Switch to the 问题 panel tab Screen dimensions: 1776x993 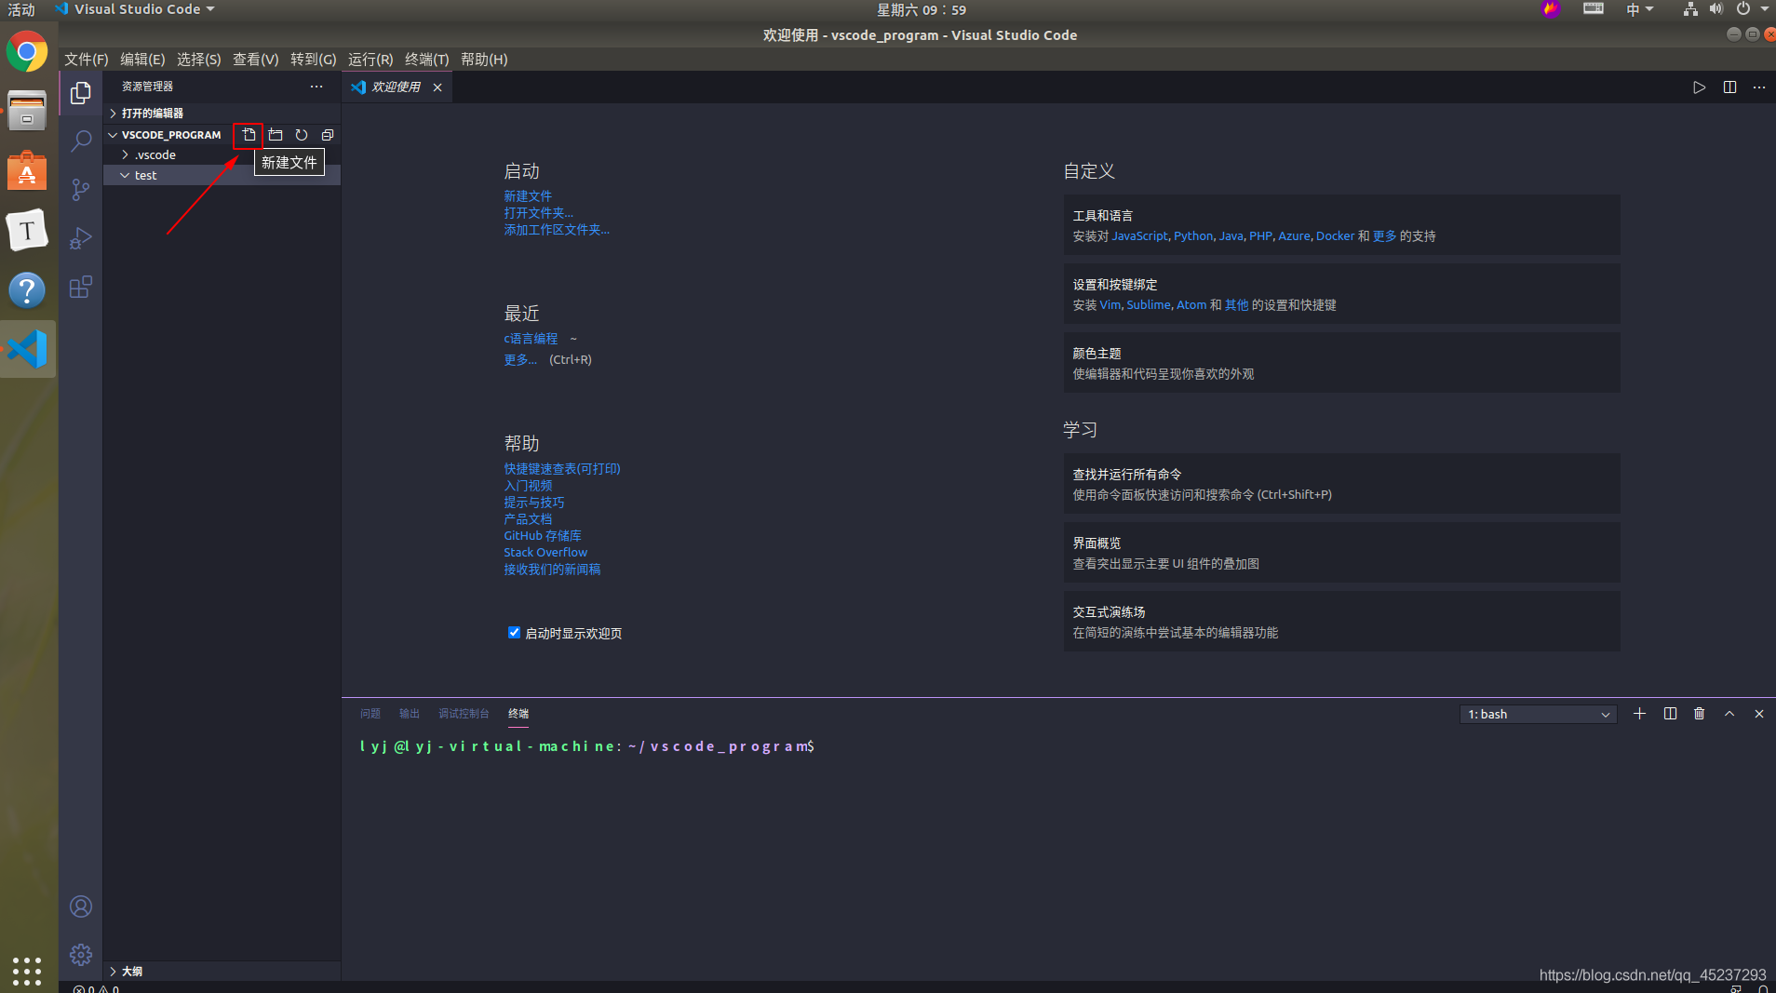click(370, 714)
